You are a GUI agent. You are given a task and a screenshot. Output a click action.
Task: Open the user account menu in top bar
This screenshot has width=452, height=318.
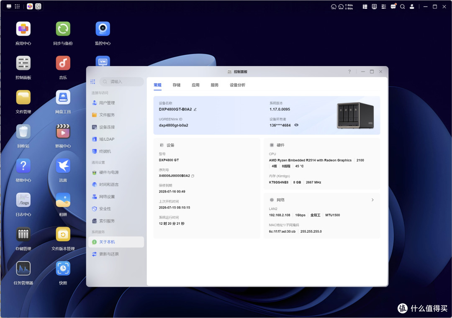click(x=412, y=7)
